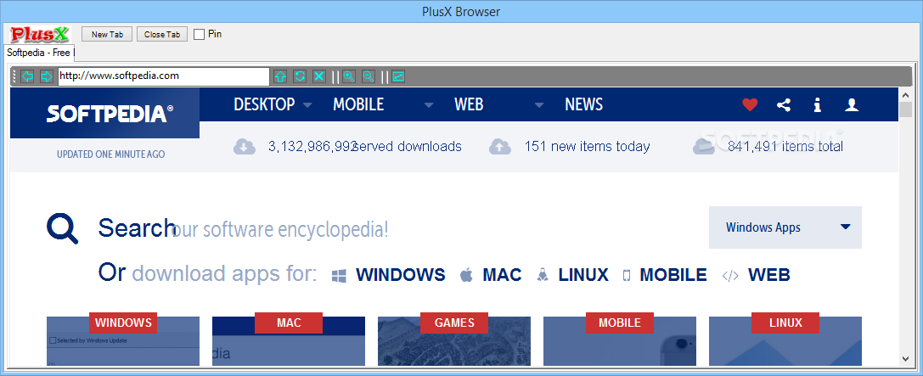Open the WEB navigation item
This screenshot has height=376, width=923.
pos(469,104)
